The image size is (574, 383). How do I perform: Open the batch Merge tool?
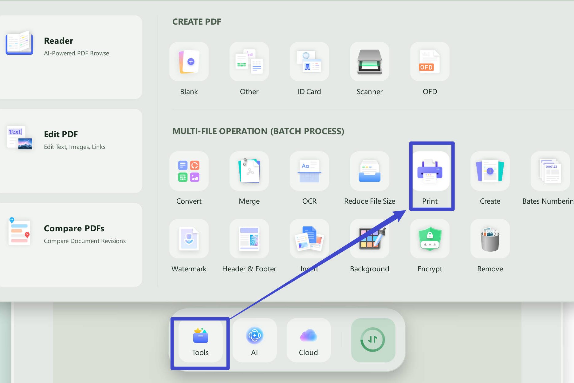249,171
